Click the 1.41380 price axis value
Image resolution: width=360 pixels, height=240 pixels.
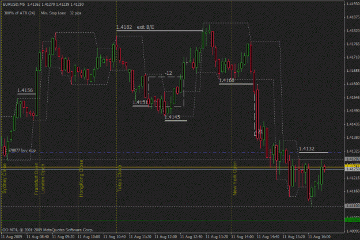(353, 138)
